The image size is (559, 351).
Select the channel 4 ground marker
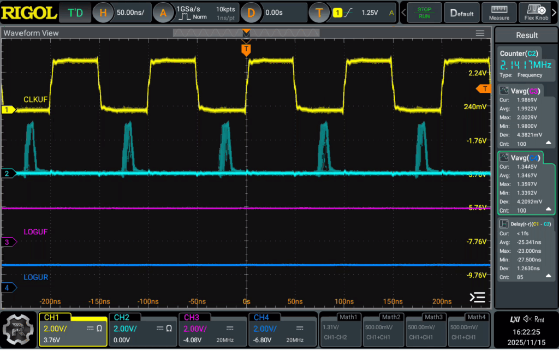[9, 287]
